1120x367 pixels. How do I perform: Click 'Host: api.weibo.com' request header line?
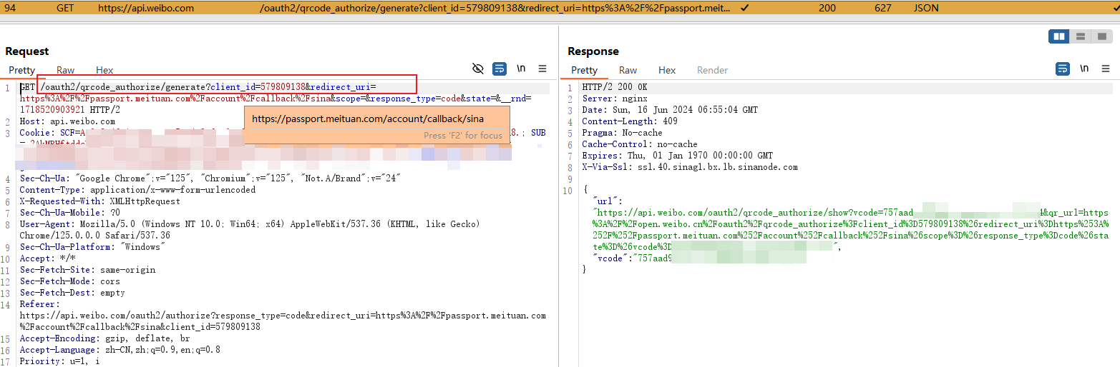pyautogui.click(x=67, y=121)
